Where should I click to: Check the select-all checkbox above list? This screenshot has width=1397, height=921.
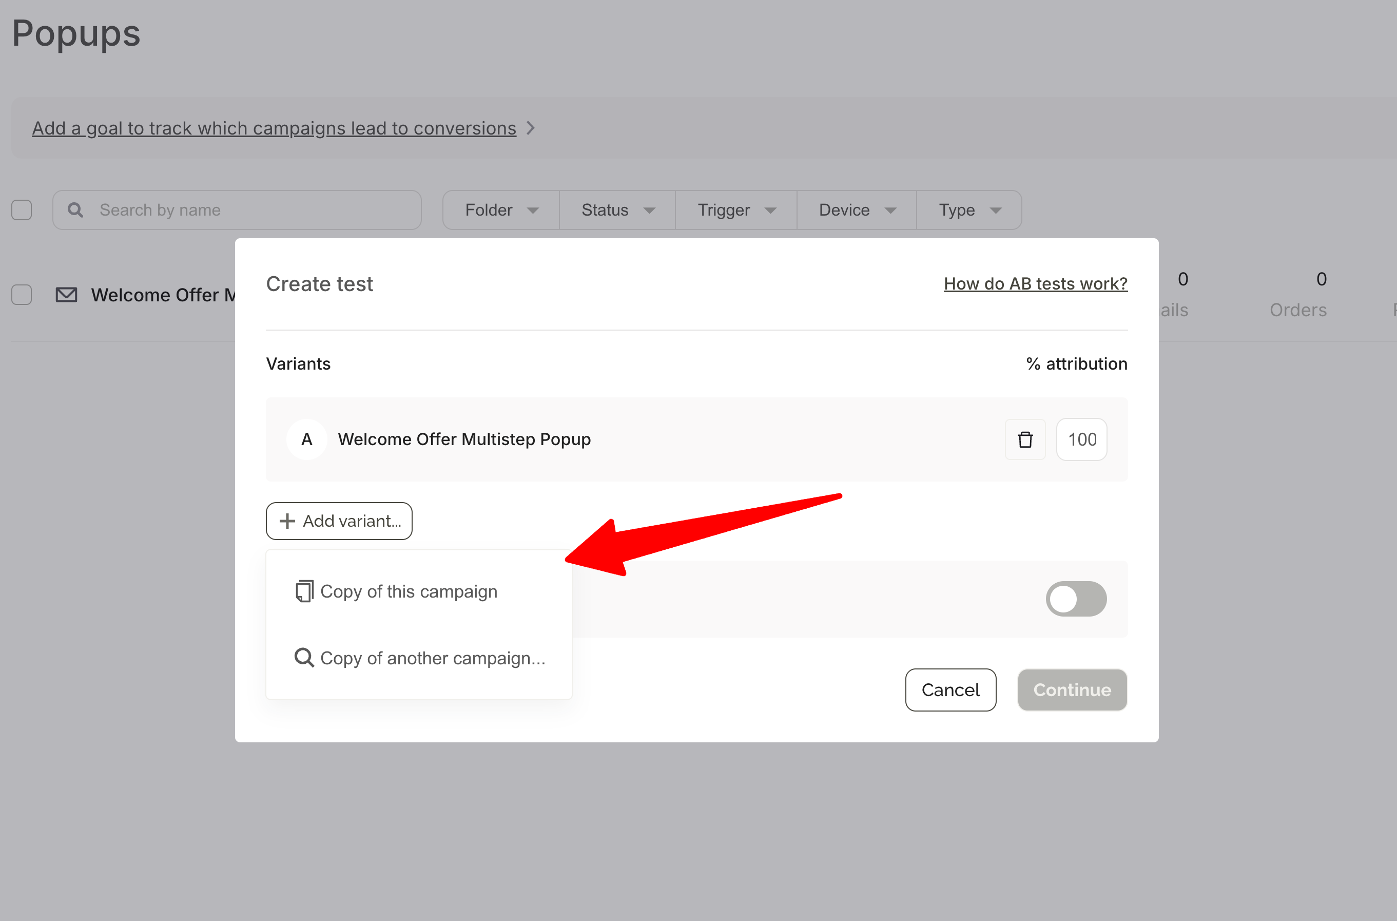click(22, 209)
